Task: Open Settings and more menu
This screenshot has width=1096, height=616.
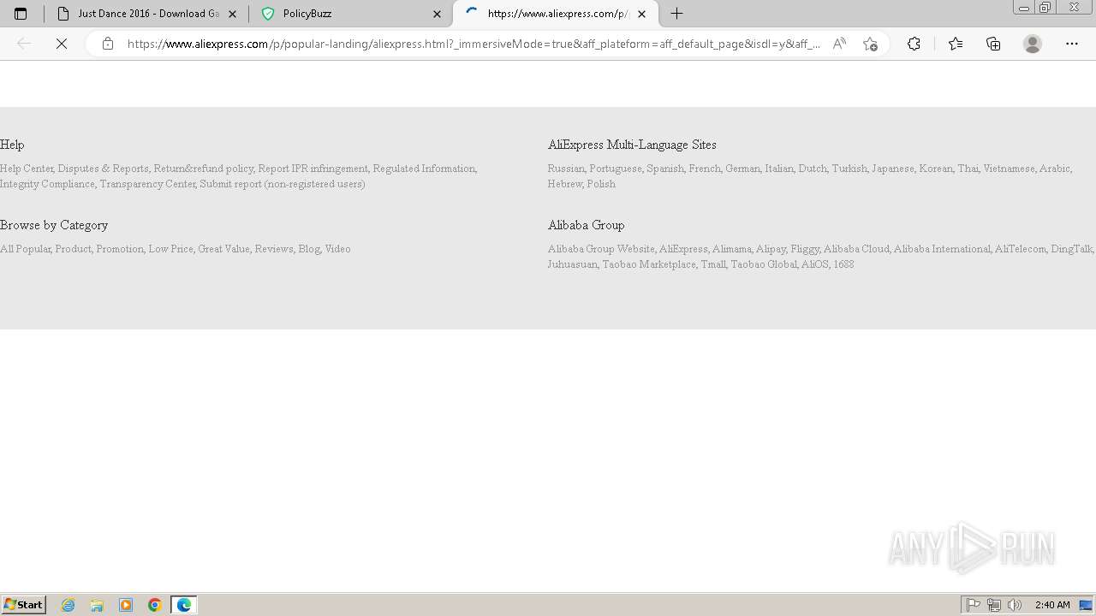Action: pos(1072,44)
